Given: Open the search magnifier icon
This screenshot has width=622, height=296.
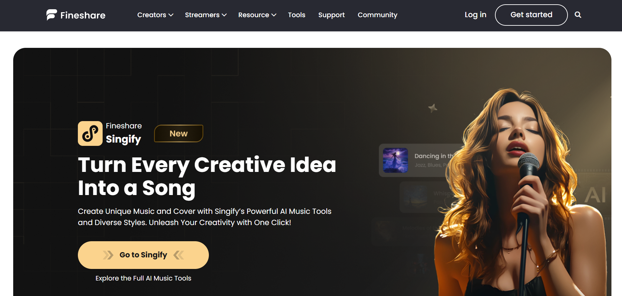Looking at the screenshot, I should pyautogui.click(x=578, y=15).
